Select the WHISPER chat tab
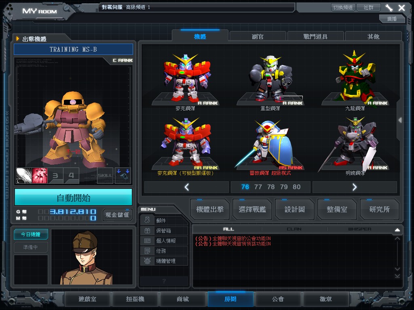414x310 pixels. [x=359, y=229]
